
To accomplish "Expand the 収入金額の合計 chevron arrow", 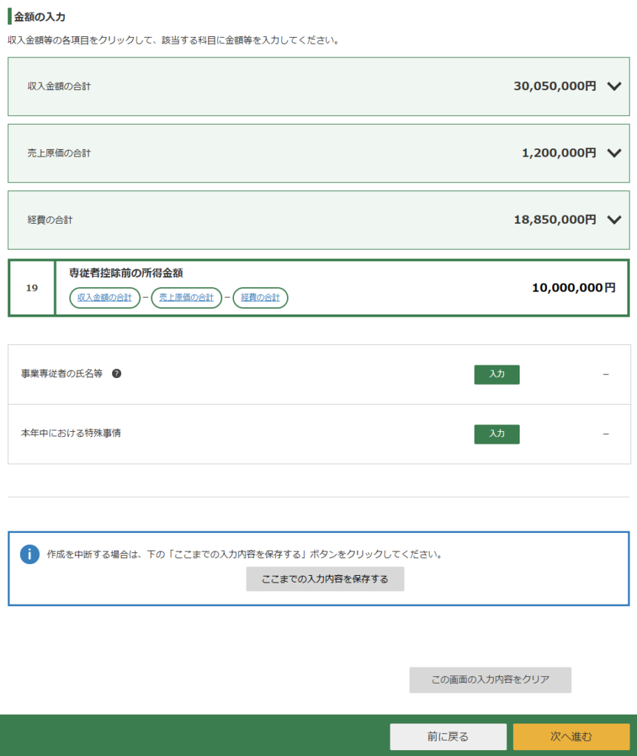I will pyautogui.click(x=614, y=86).
